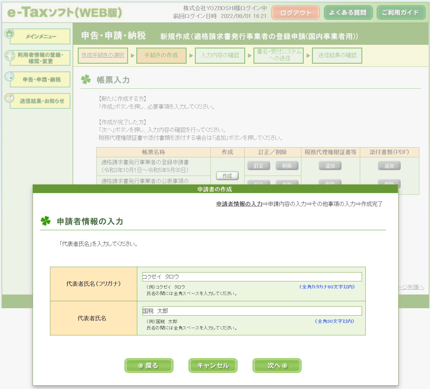Image resolution: width=430 pixels, height=389 pixels.
Task: Click the 全角カタカナ60文字以内 hint text
Action: coord(327,287)
